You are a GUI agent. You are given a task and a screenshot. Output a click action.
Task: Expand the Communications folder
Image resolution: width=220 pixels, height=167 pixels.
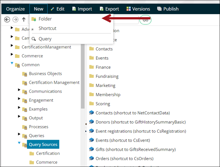point(19,90)
